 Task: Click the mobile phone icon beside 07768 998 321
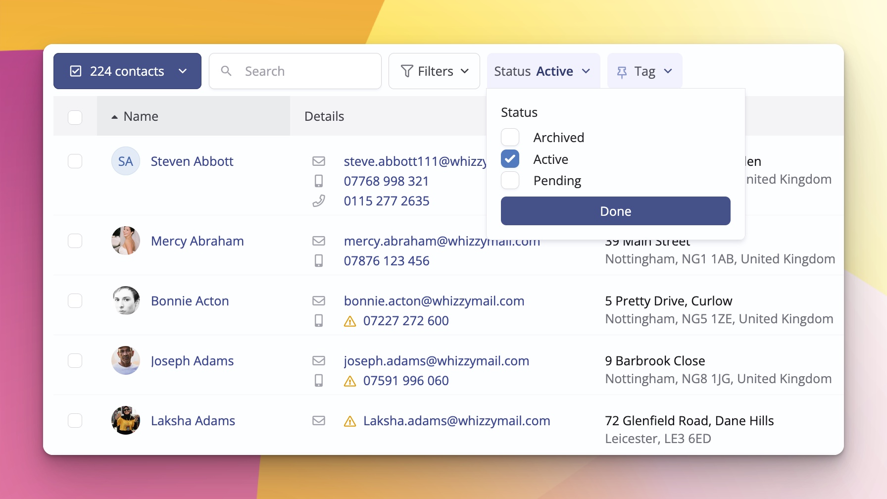[x=319, y=181]
